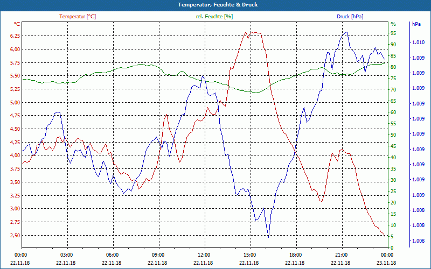
Task: Click the 09:00 time axis label
Action: click(158, 254)
